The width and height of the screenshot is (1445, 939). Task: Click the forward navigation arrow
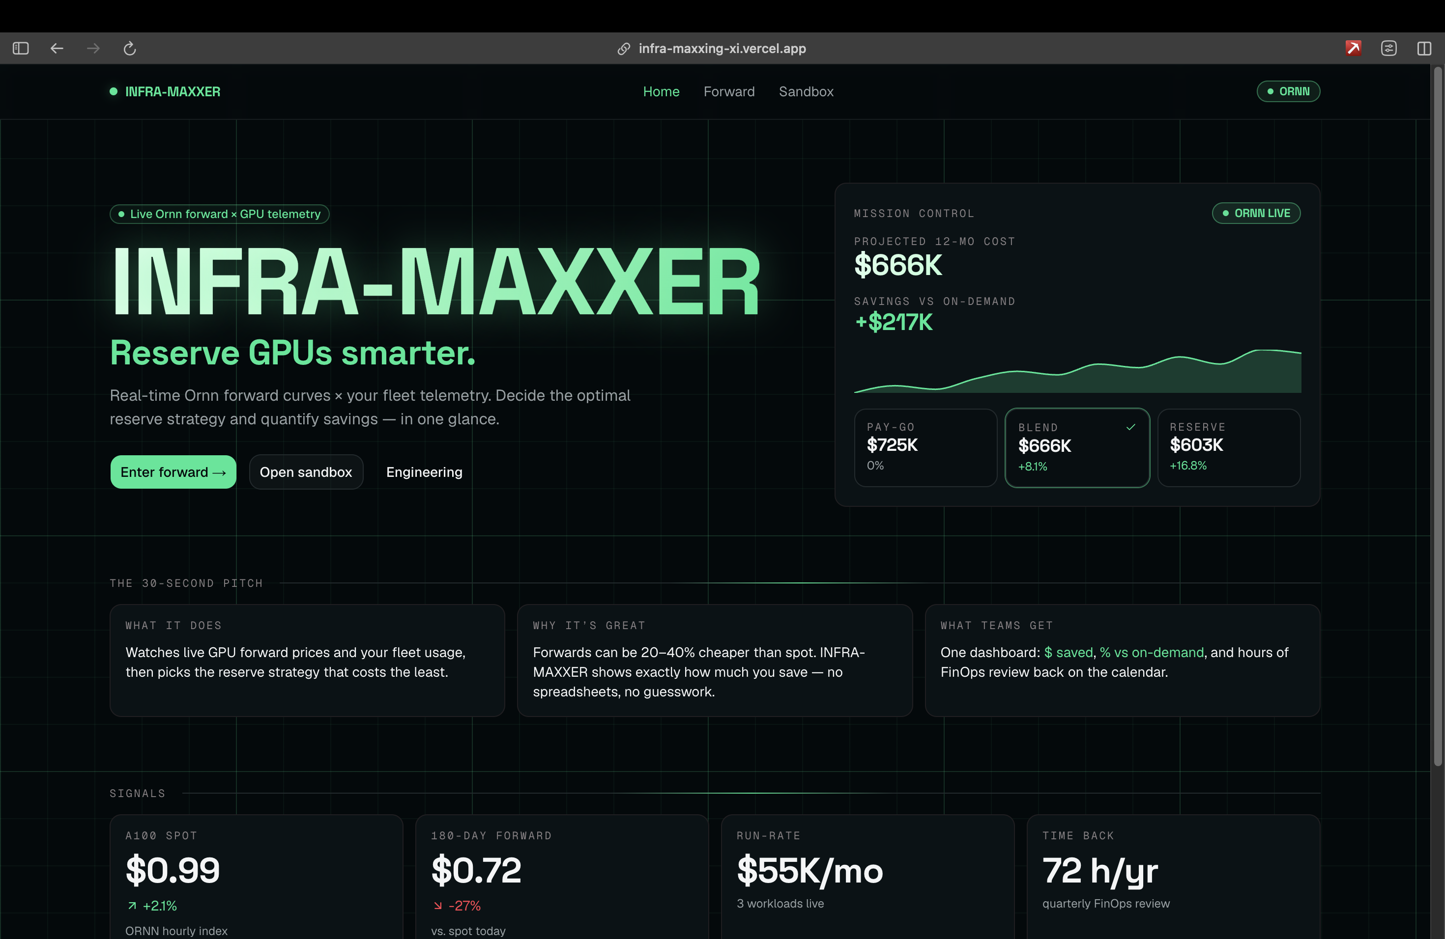tap(93, 49)
